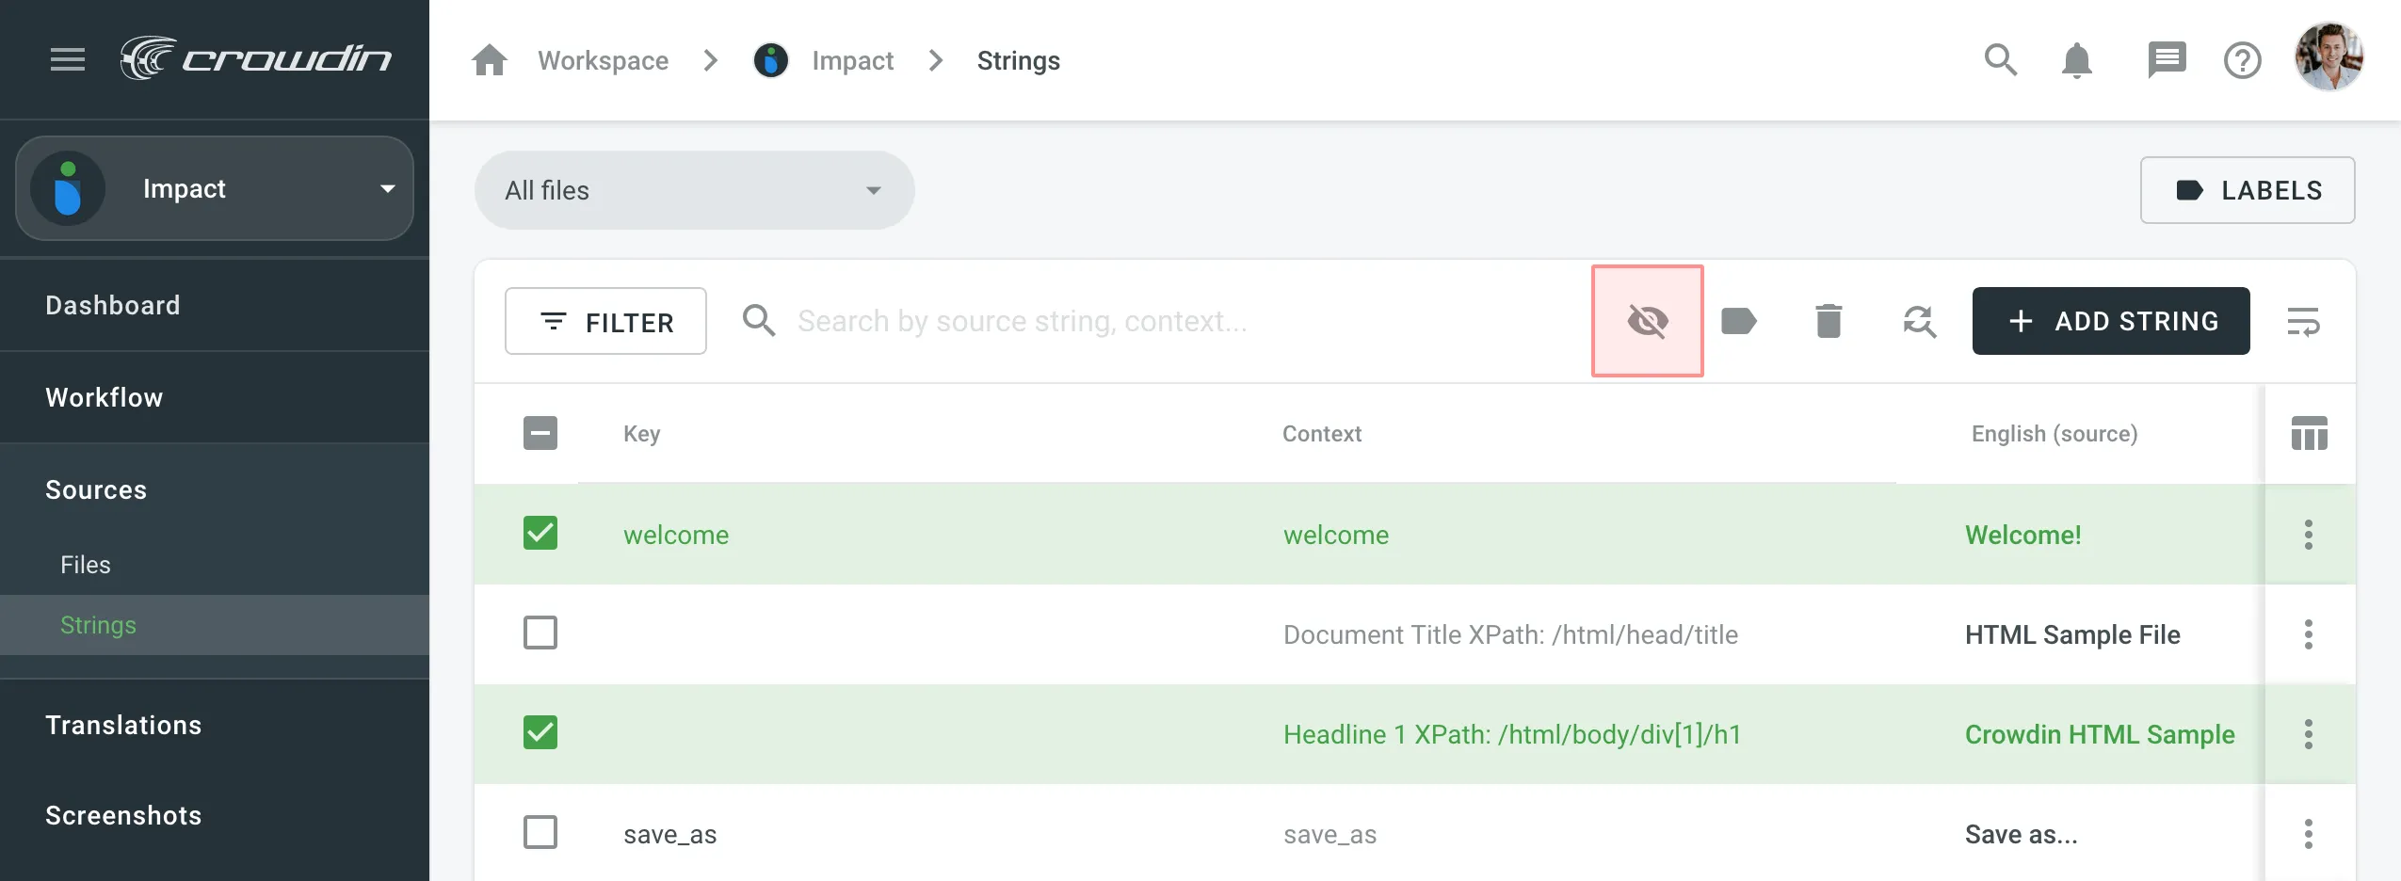Click the find and replace icon
This screenshot has height=881, width=2401.
[1919, 321]
